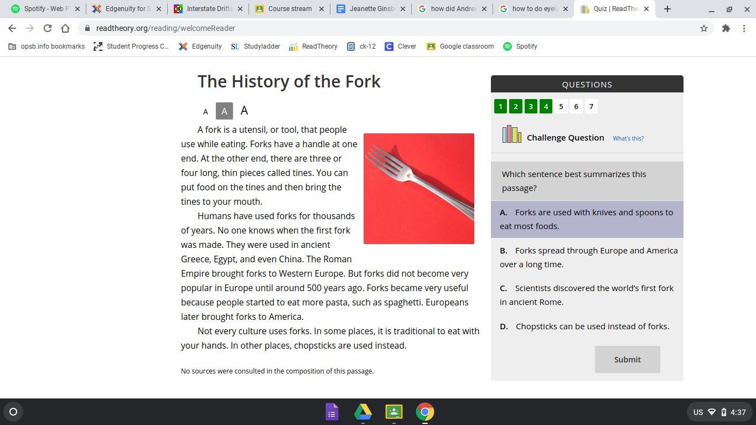This screenshot has width=756, height=425.
Task: Open the Google Classroom shelf app
Action: coord(394,412)
